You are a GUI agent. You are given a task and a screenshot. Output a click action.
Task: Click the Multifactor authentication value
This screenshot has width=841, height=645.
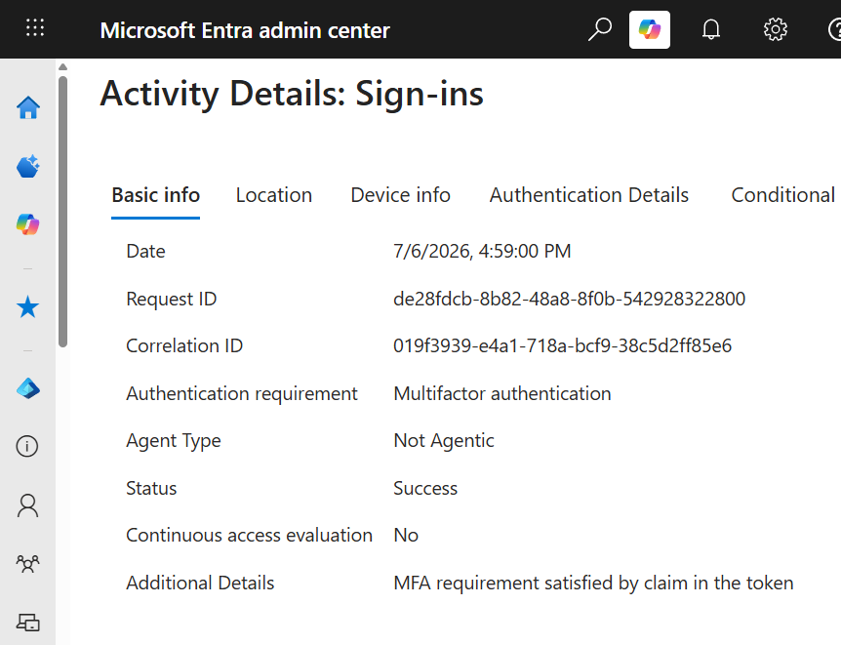[x=502, y=393]
